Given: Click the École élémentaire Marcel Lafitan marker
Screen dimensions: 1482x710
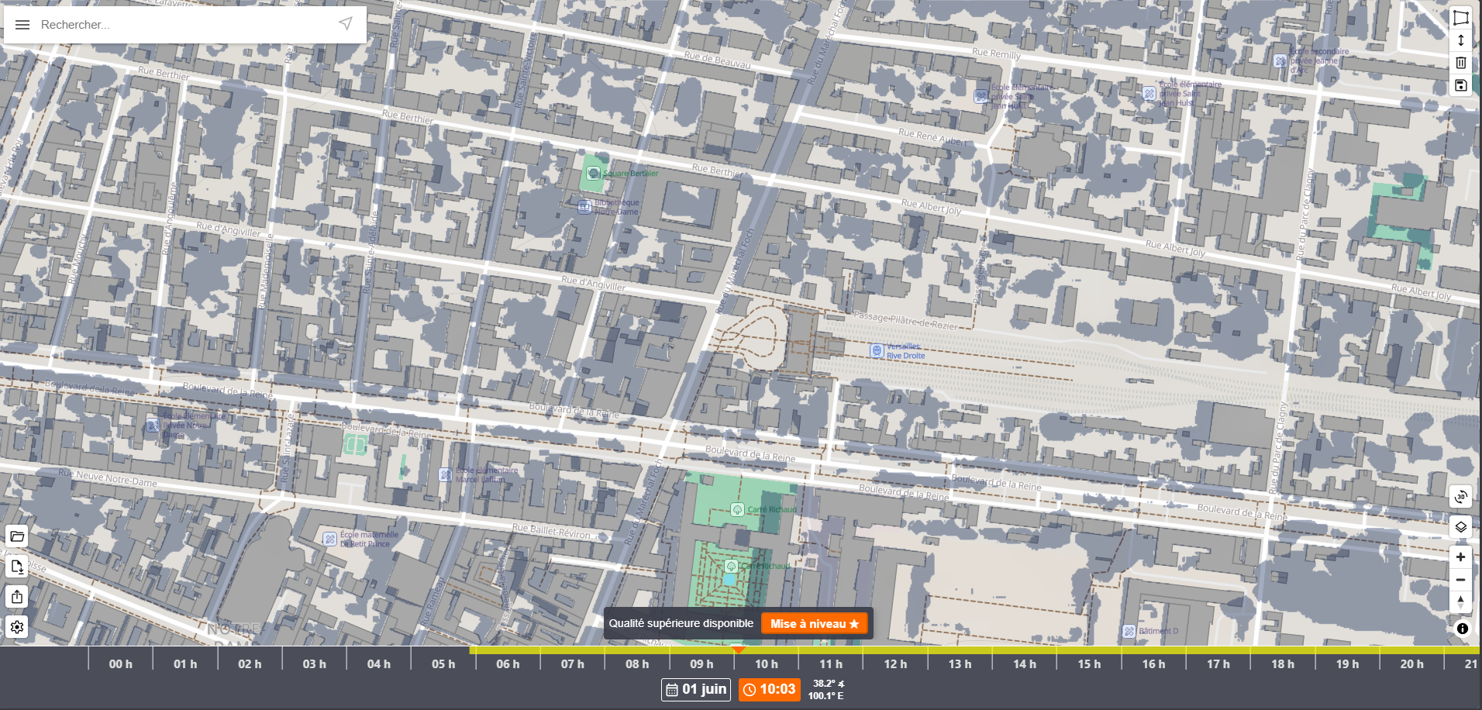Looking at the screenshot, I should click(445, 474).
